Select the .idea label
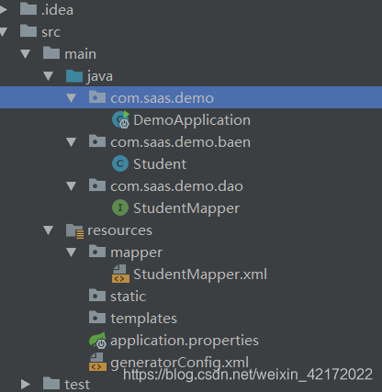Screen dimensions: 382x392 tap(57, 10)
